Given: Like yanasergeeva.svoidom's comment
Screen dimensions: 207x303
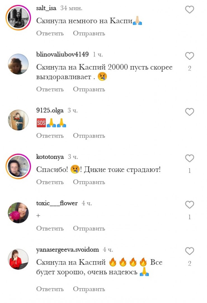Looking at the screenshot, I should pyautogui.click(x=189, y=251).
